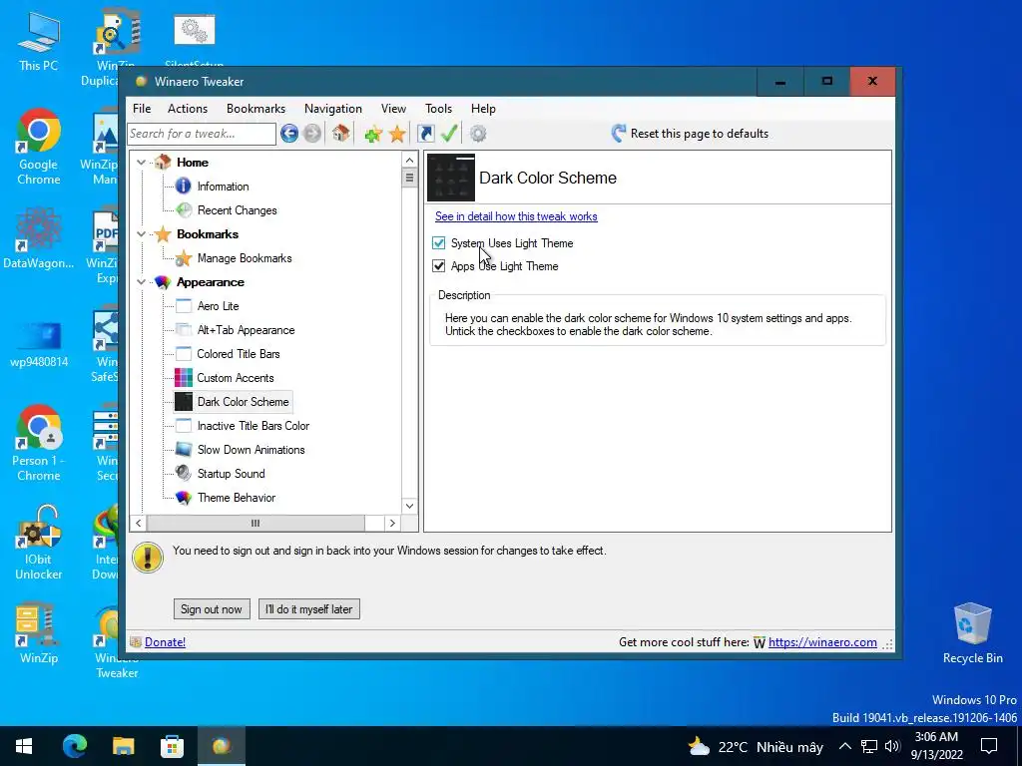
Task: Open Google Chrome desktop icon
Action: 39,148
